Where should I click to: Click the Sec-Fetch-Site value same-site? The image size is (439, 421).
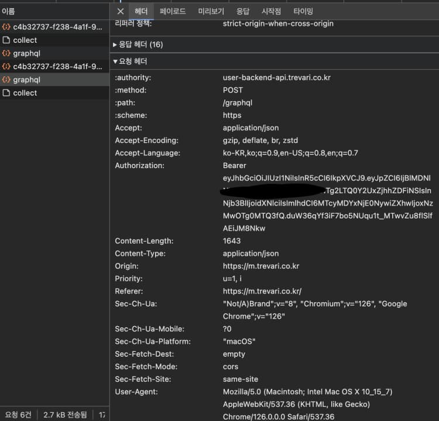point(241,379)
